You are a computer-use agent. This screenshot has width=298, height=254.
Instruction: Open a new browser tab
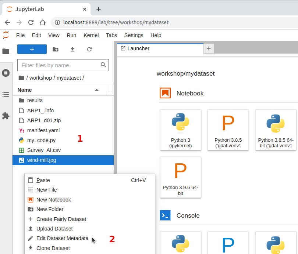tap(99, 9)
